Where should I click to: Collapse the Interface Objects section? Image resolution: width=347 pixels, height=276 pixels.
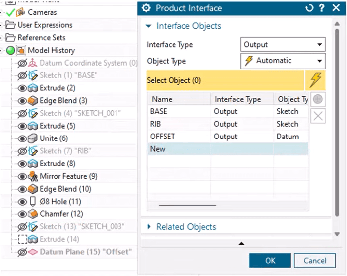click(149, 26)
